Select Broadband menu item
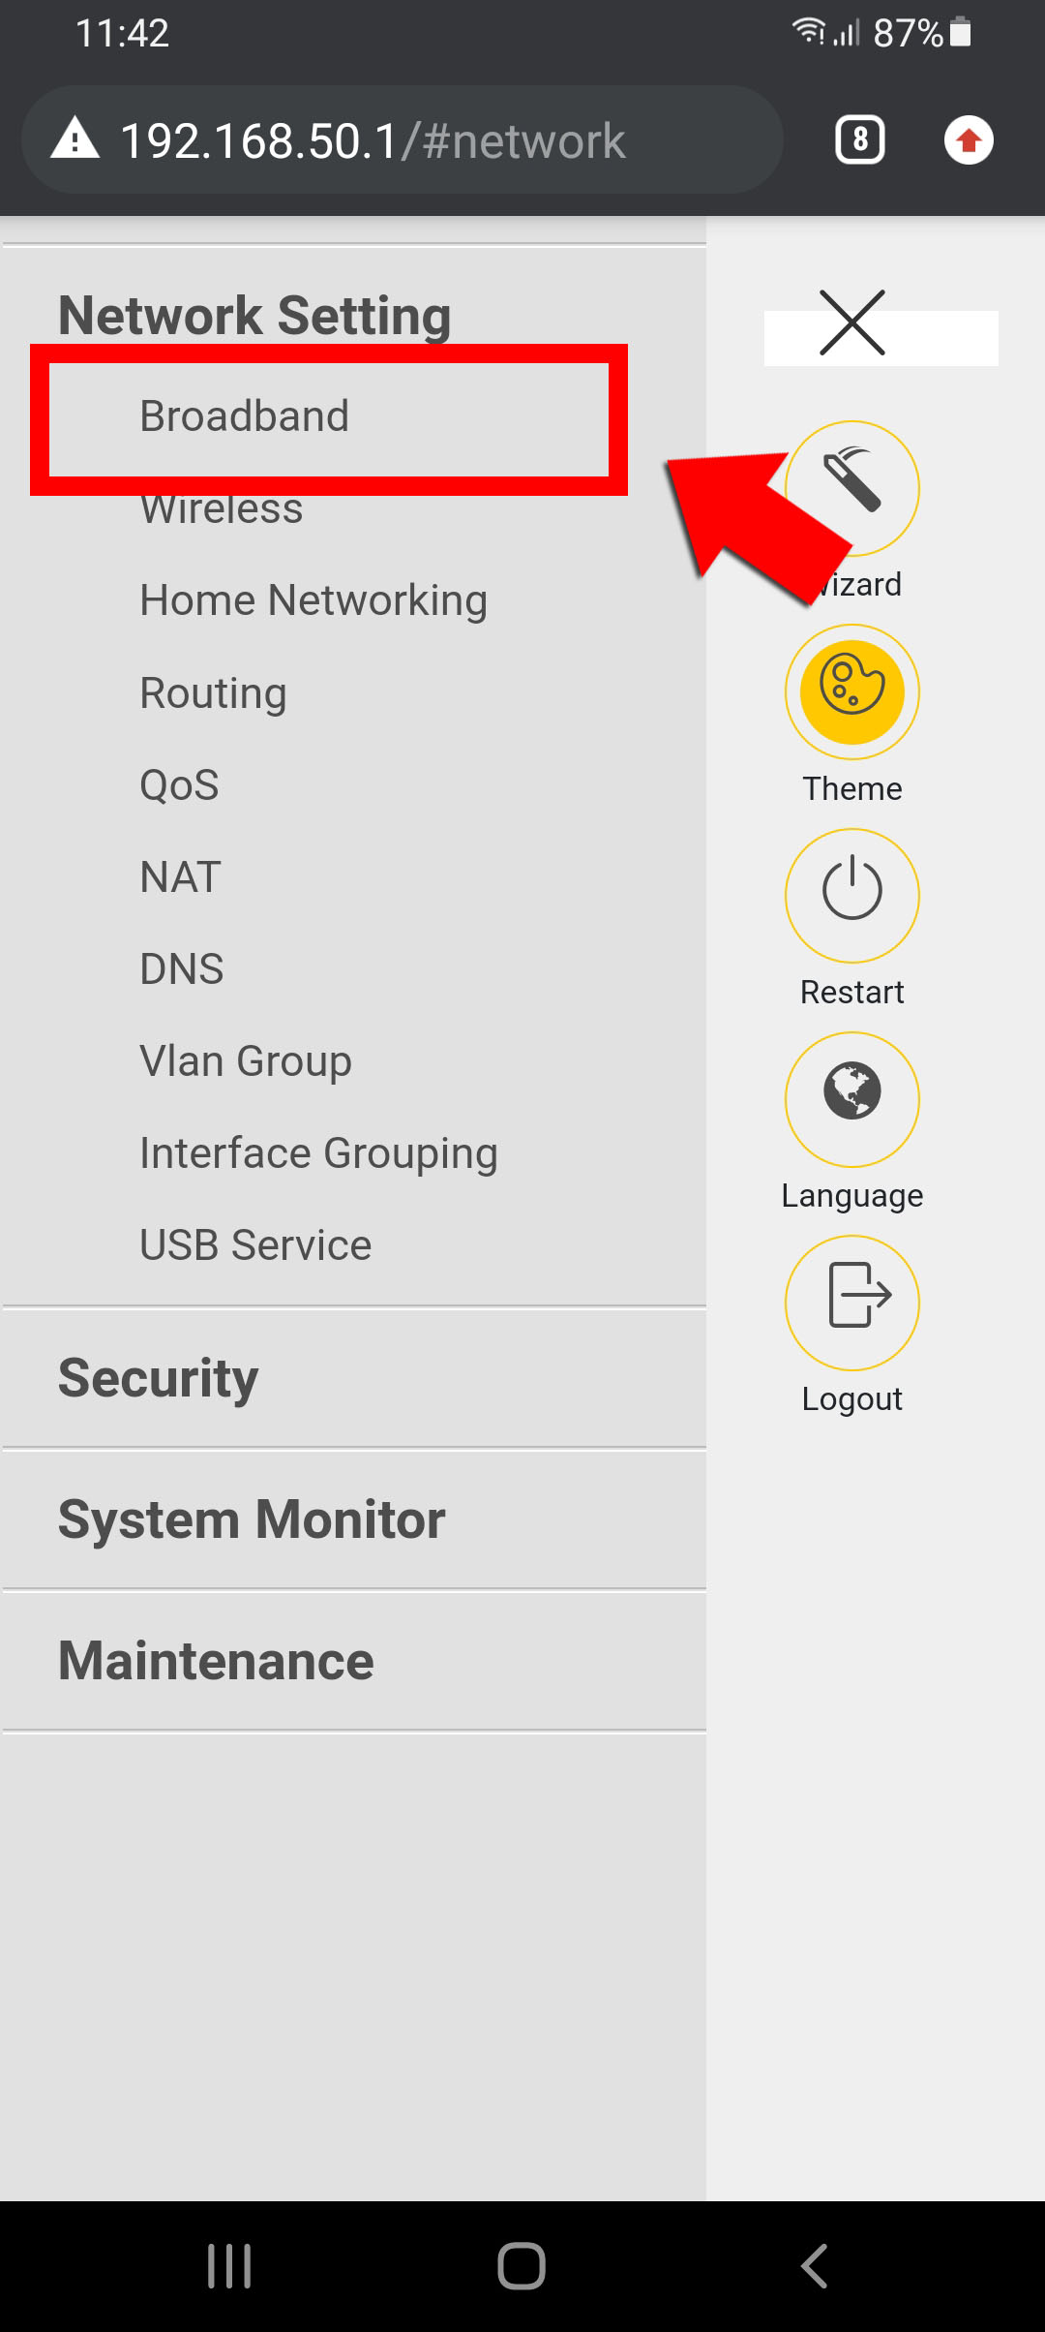This screenshot has height=2332, width=1045. point(245,416)
